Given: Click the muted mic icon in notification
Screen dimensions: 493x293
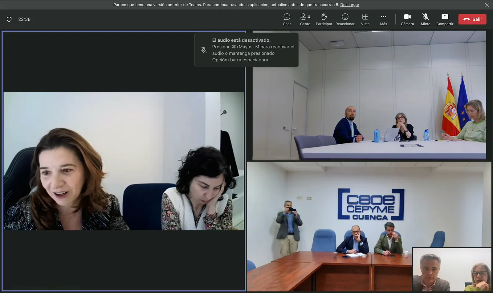Looking at the screenshot, I should (x=203, y=50).
